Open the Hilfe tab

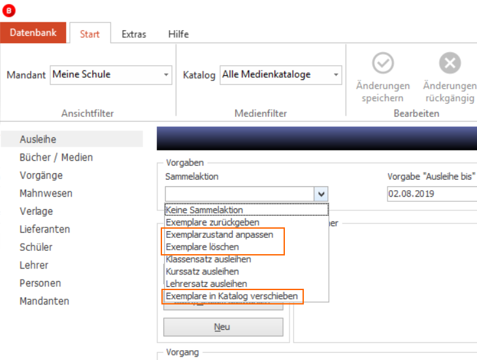point(178,34)
